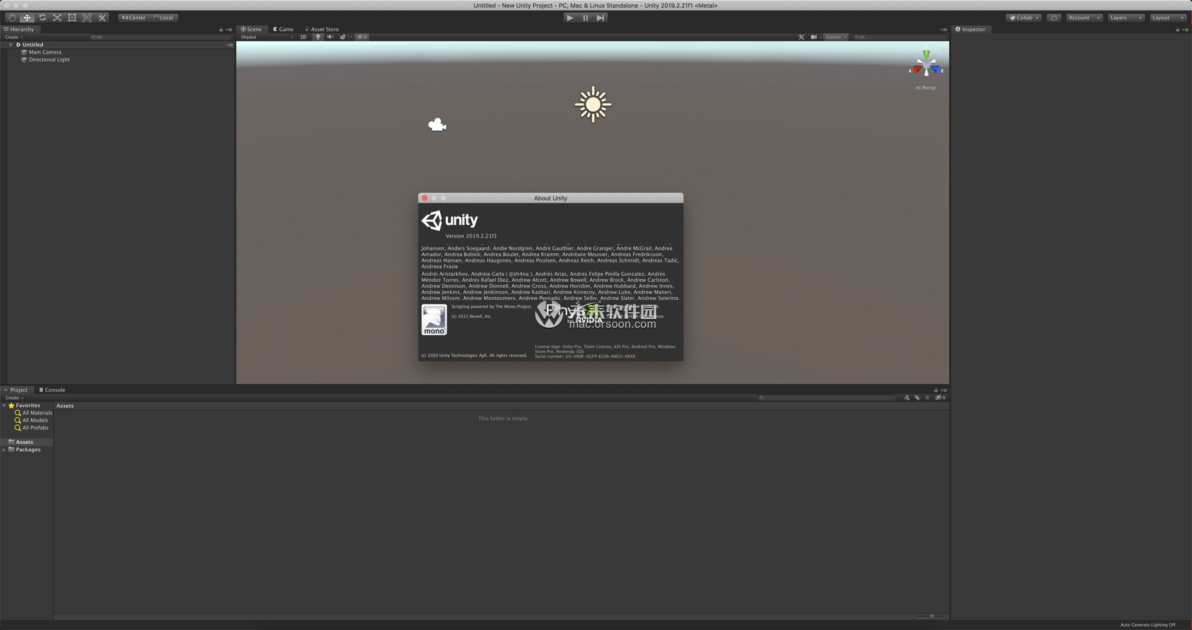Select the combined Transform tool

(x=87, y=18)
